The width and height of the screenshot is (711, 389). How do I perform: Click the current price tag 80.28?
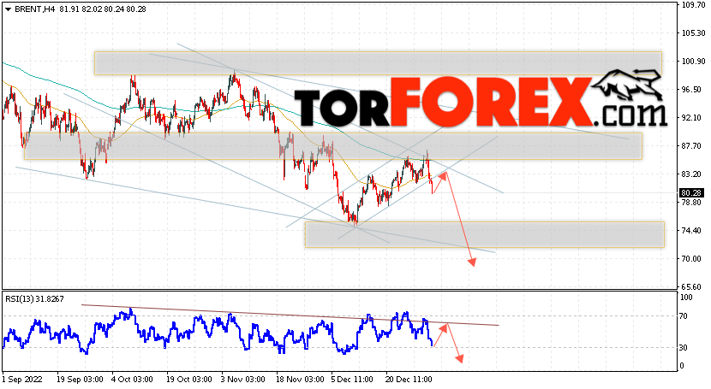(x=691, y=192)
